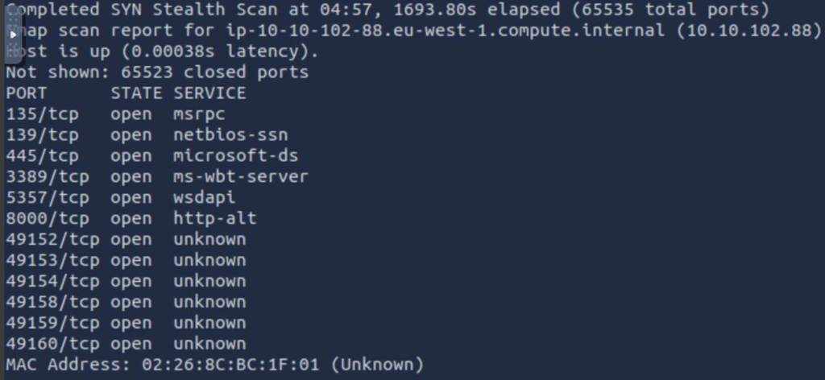Click the http-alt service name
The height and width of the screenshot is (380, 825).
coord(214,218)
